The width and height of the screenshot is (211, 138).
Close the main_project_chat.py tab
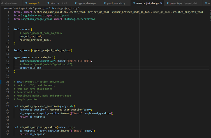[x=161, y=3]
